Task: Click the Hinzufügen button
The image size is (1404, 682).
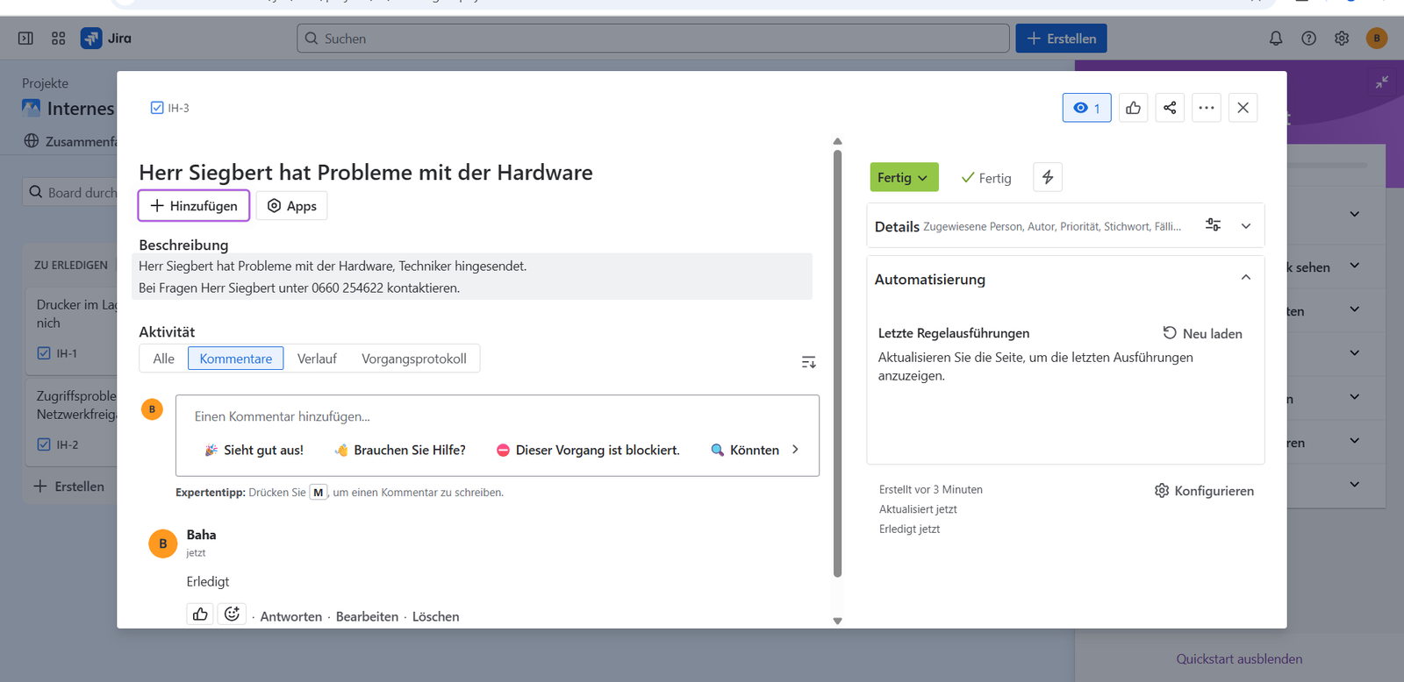Action: tap(194, 206)
